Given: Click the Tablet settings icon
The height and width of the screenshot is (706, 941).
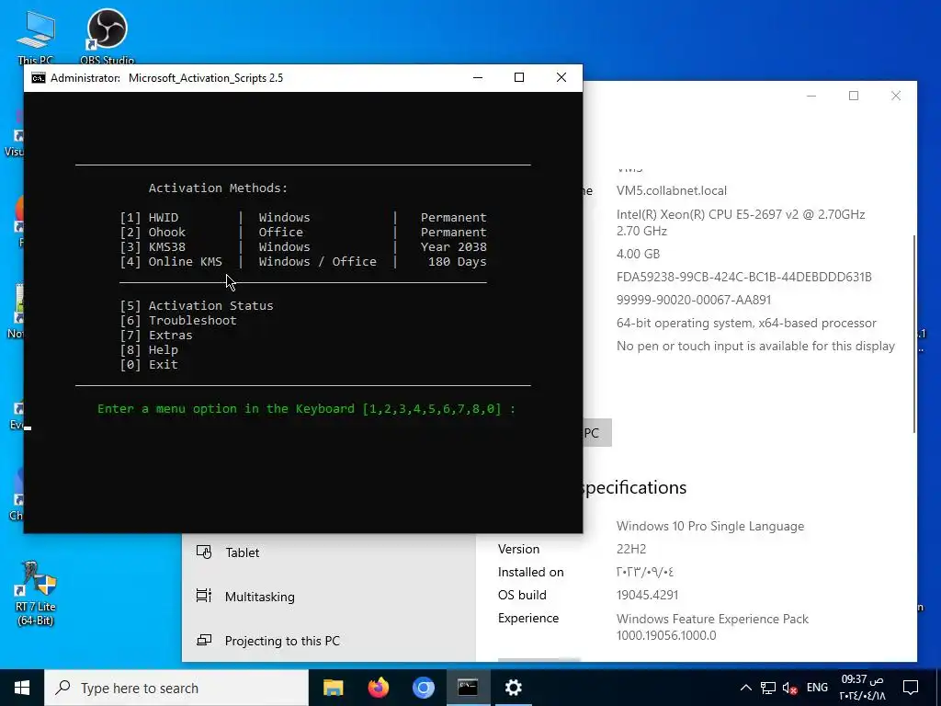Looking at the screenshot, I should (204, 552).
